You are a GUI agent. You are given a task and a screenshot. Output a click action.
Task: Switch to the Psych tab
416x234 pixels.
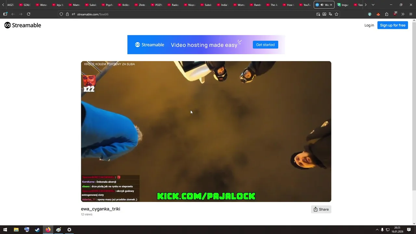107,5
